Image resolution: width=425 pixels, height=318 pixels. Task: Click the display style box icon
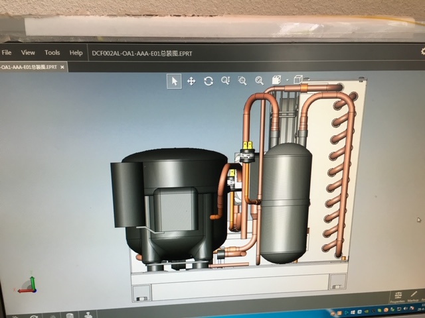pyautogui.click(x=298, y=79)
